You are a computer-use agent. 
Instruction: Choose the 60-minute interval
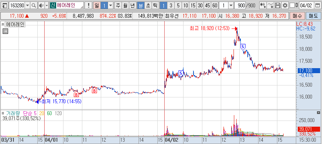pos(215,5)
